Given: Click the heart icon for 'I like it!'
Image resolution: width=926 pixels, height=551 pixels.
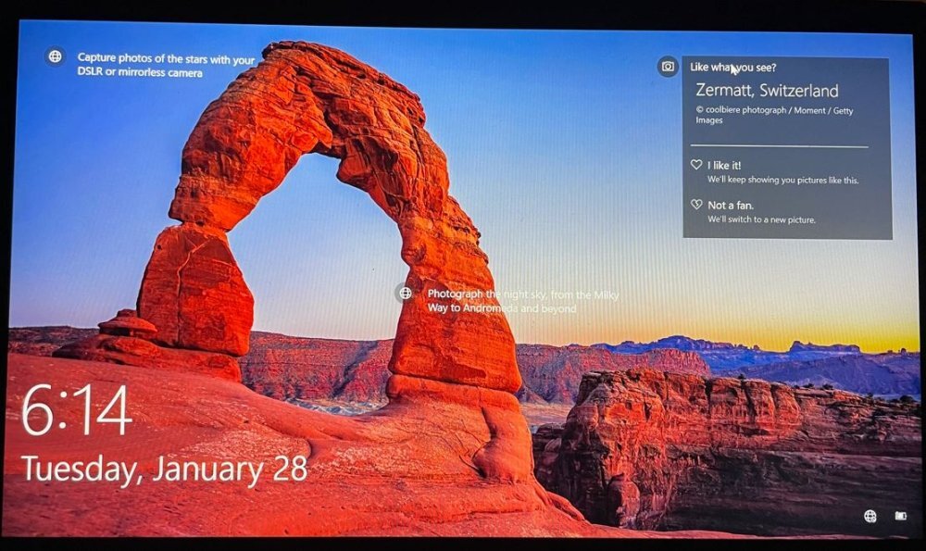Looking at the screenshot, I should (x=697, y=165).
